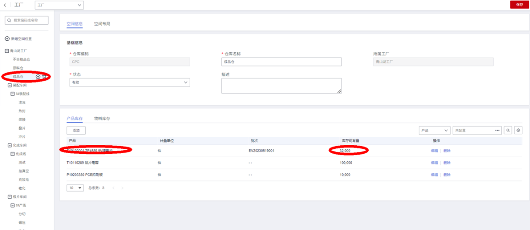Select 注液 under 1#装配线
530x230 pixels.
[22, 103]
